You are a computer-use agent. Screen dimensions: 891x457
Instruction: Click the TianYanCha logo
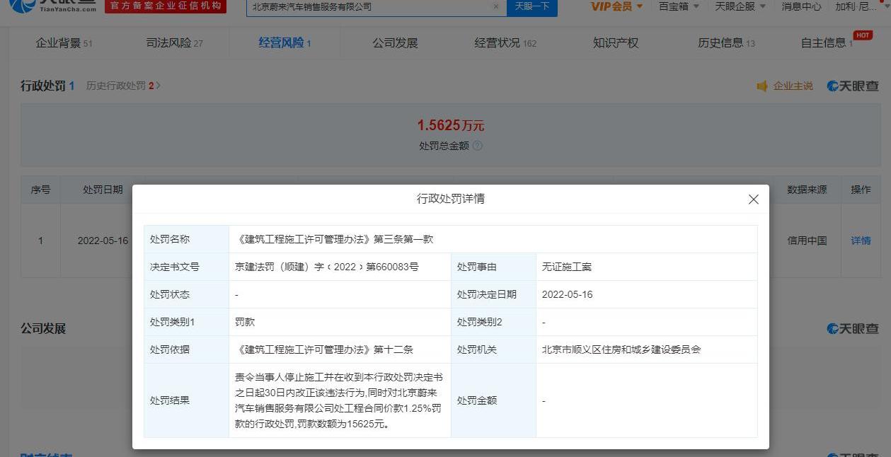tap(54, 6)
